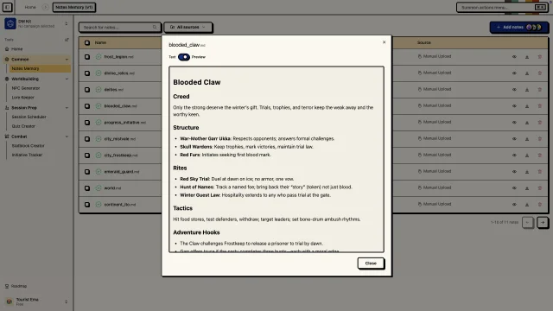
Task: Preview frost_legion note with eye icon
Action: click(514, 57)
